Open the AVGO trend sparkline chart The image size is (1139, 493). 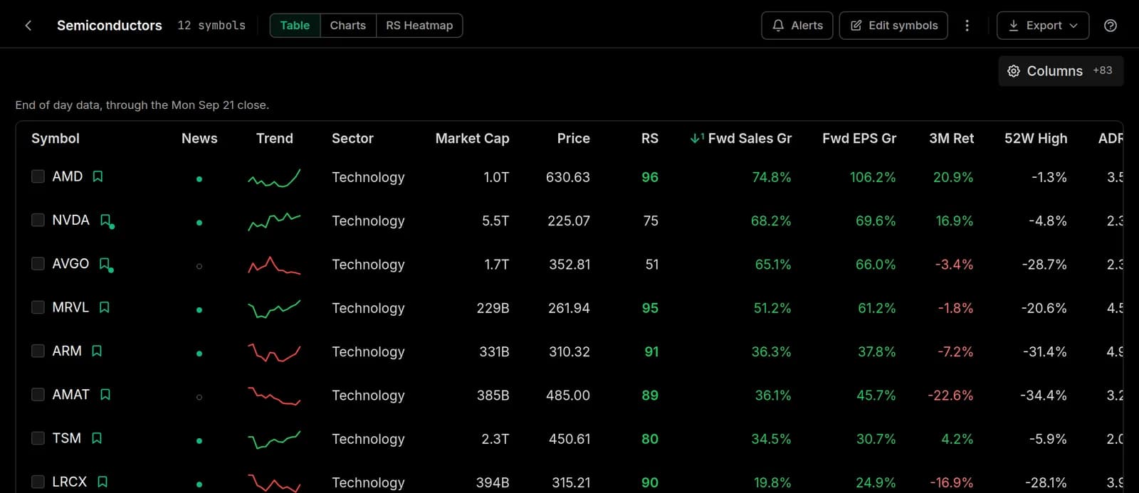274,265
